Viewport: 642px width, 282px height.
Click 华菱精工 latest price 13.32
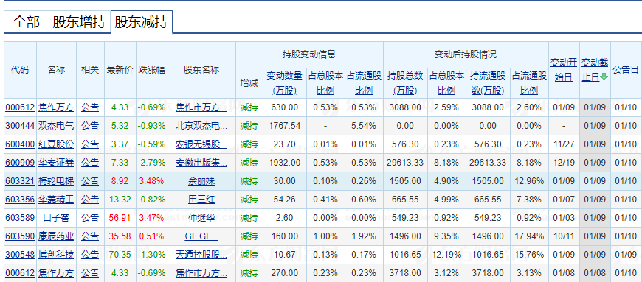120,200
